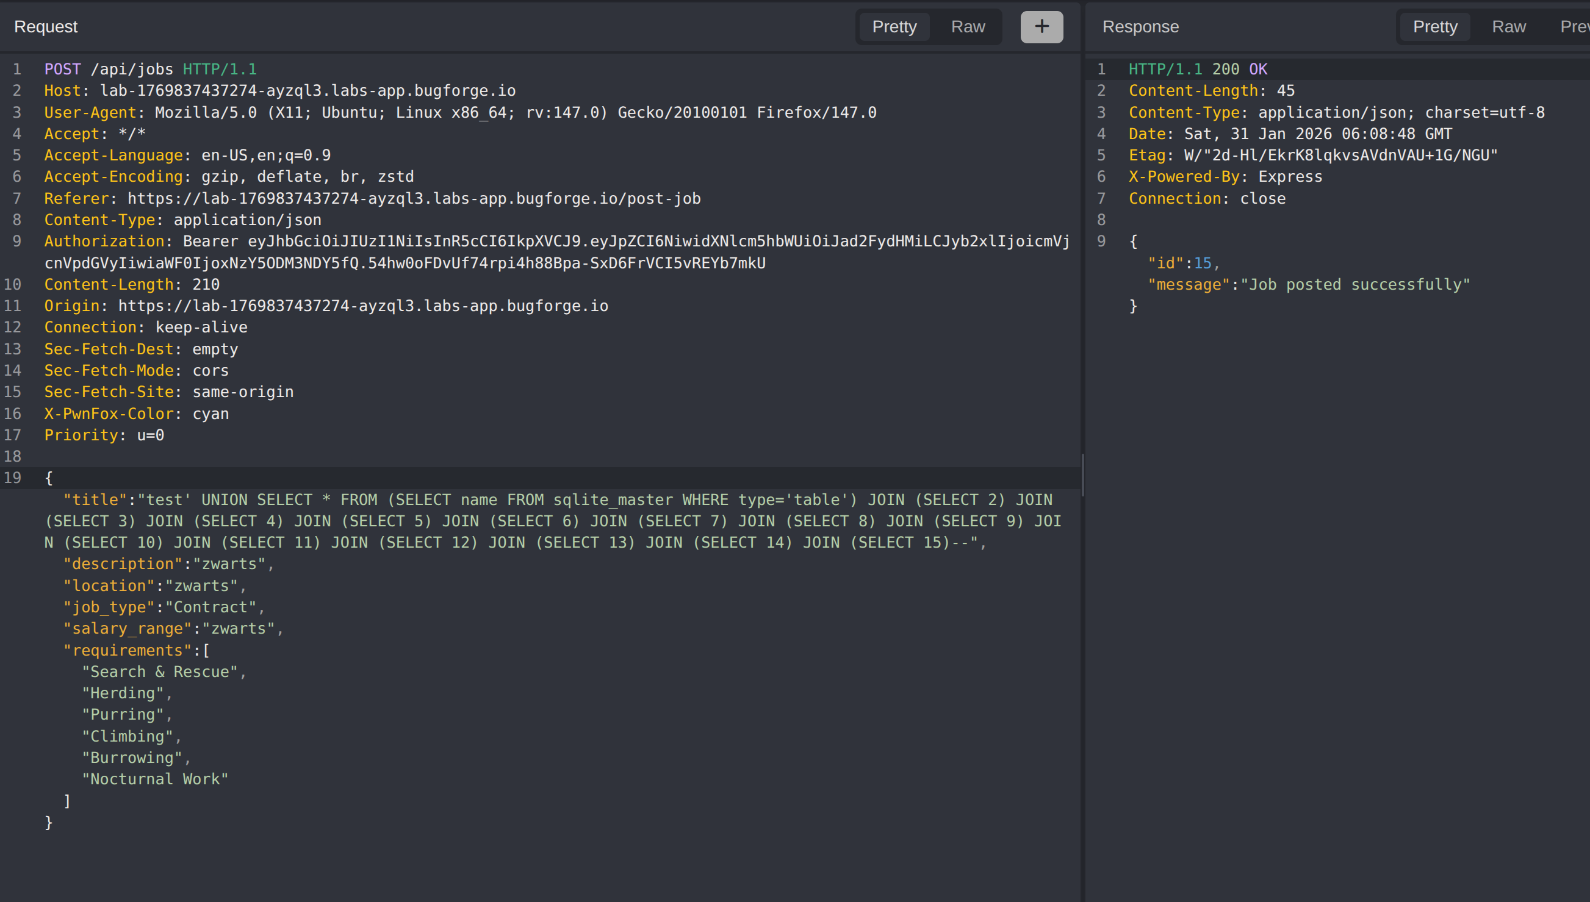Click the "requirements" array key
Screen dimensions: 1590x902
127,650
